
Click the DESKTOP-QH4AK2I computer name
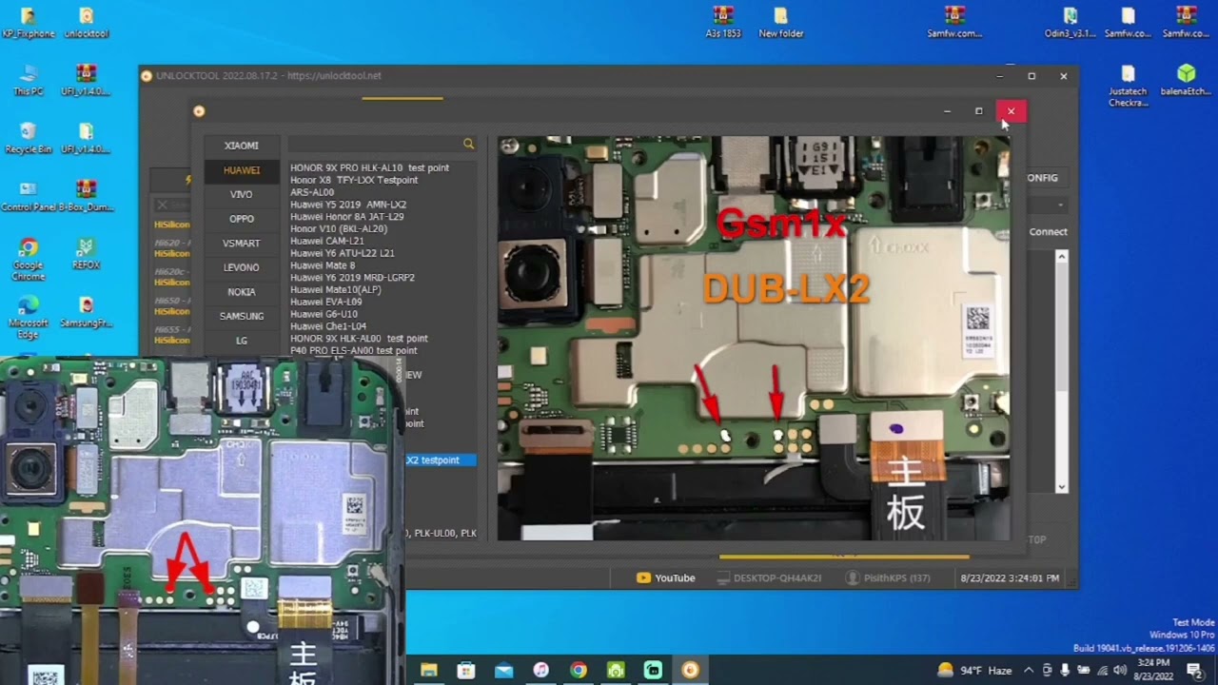click(769, 577)
